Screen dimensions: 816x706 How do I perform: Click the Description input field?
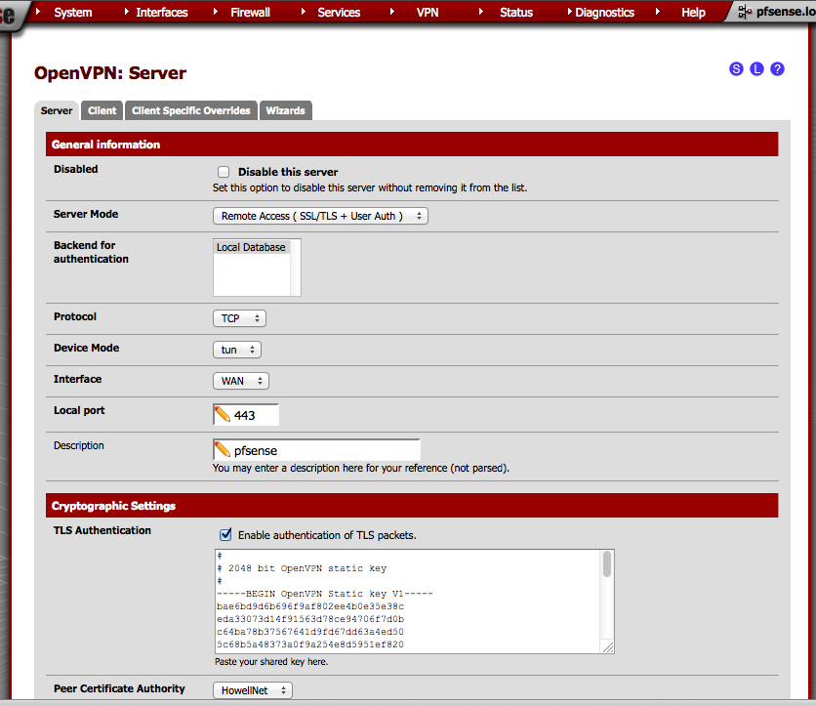[x=316, y=450]
